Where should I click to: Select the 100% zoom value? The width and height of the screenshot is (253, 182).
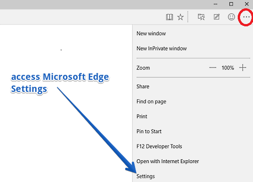tap(228, 68)
